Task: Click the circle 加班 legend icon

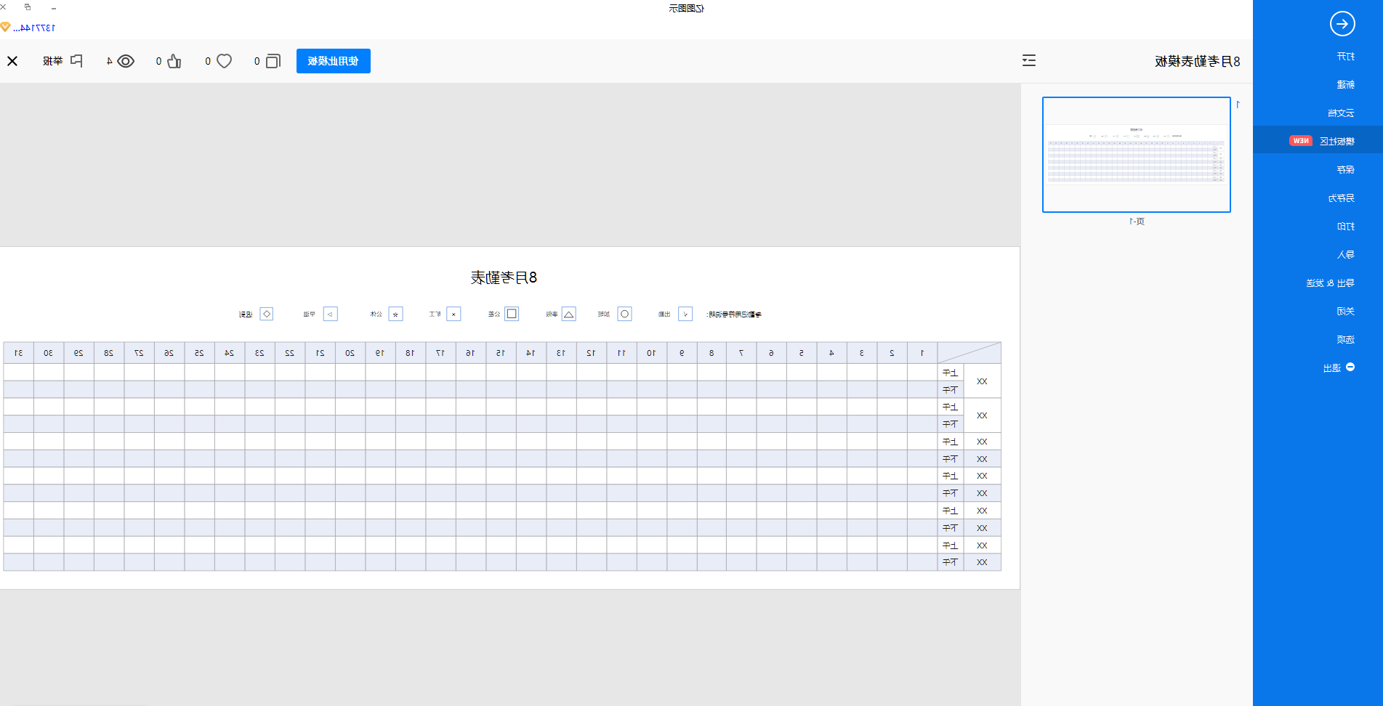Action: click(x=624, y=314)
